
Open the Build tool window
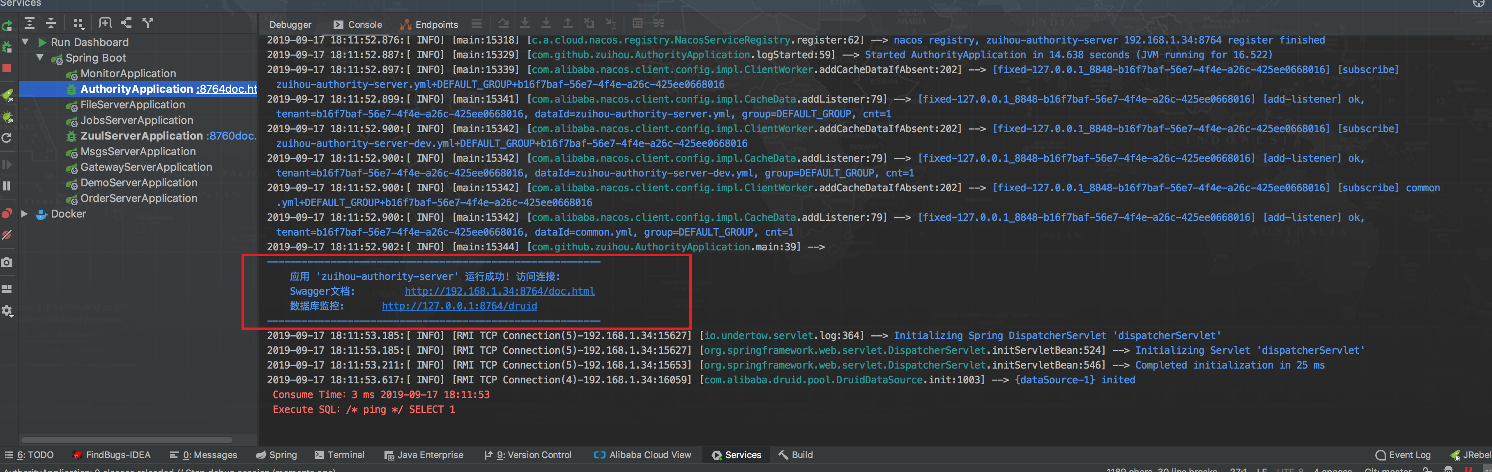[796, 455]
